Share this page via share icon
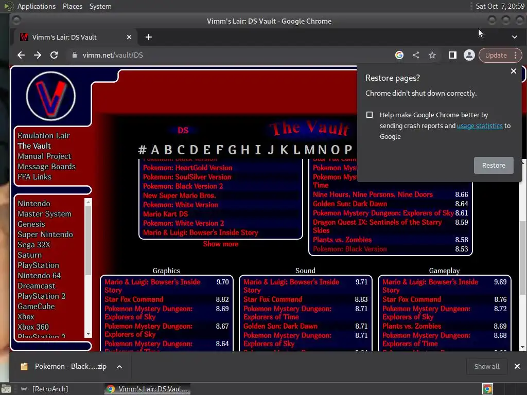The height and width of the screenshot is (395, 527). point(416,55)
